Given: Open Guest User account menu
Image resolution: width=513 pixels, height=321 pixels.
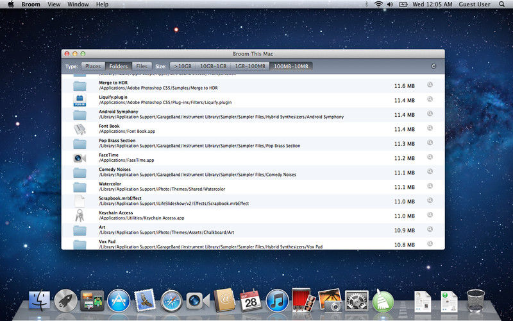Looking at the screenshot, I should pos(475,4).
